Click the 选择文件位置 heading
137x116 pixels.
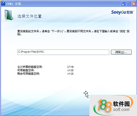coord(29,16)
